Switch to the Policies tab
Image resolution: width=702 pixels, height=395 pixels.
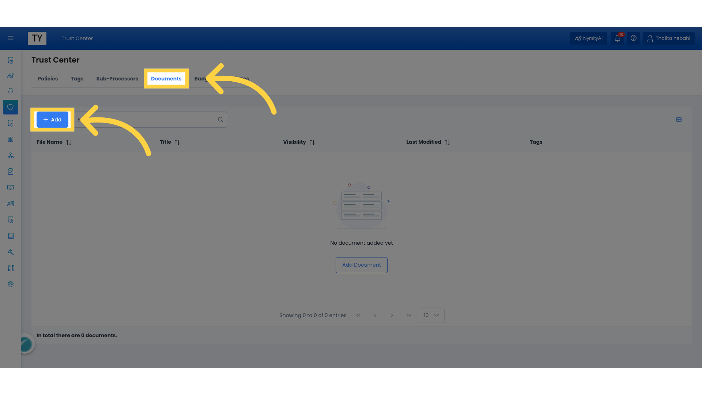tap(48, 79)
